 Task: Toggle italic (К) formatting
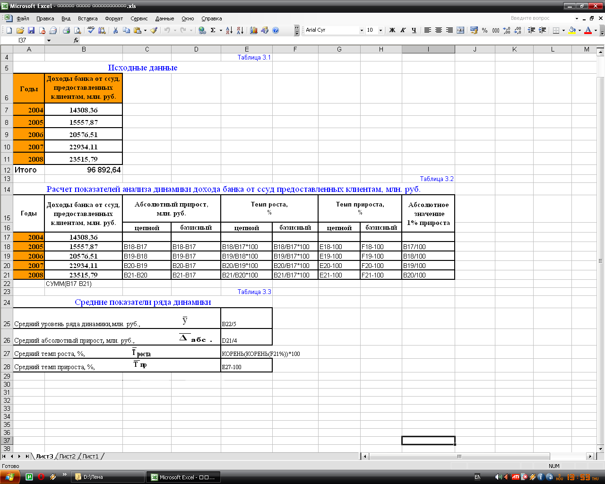tap(403, 30)
